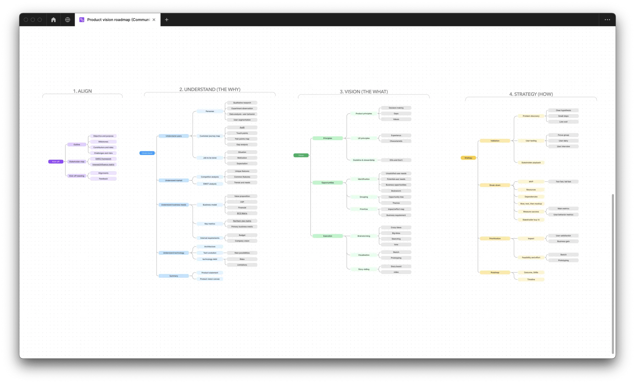Select the Execution node
Image resolution: width=635 pixels, height=384 pixels.
pos(328,236)
